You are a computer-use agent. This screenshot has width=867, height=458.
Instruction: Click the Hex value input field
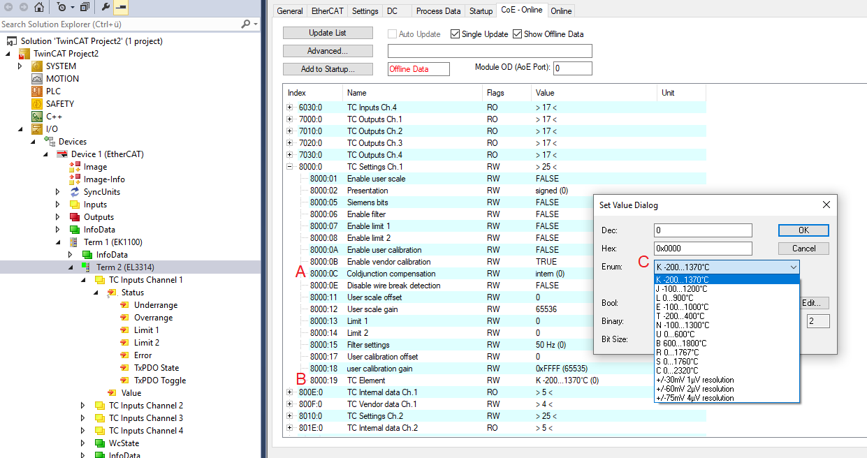point(703,249)
